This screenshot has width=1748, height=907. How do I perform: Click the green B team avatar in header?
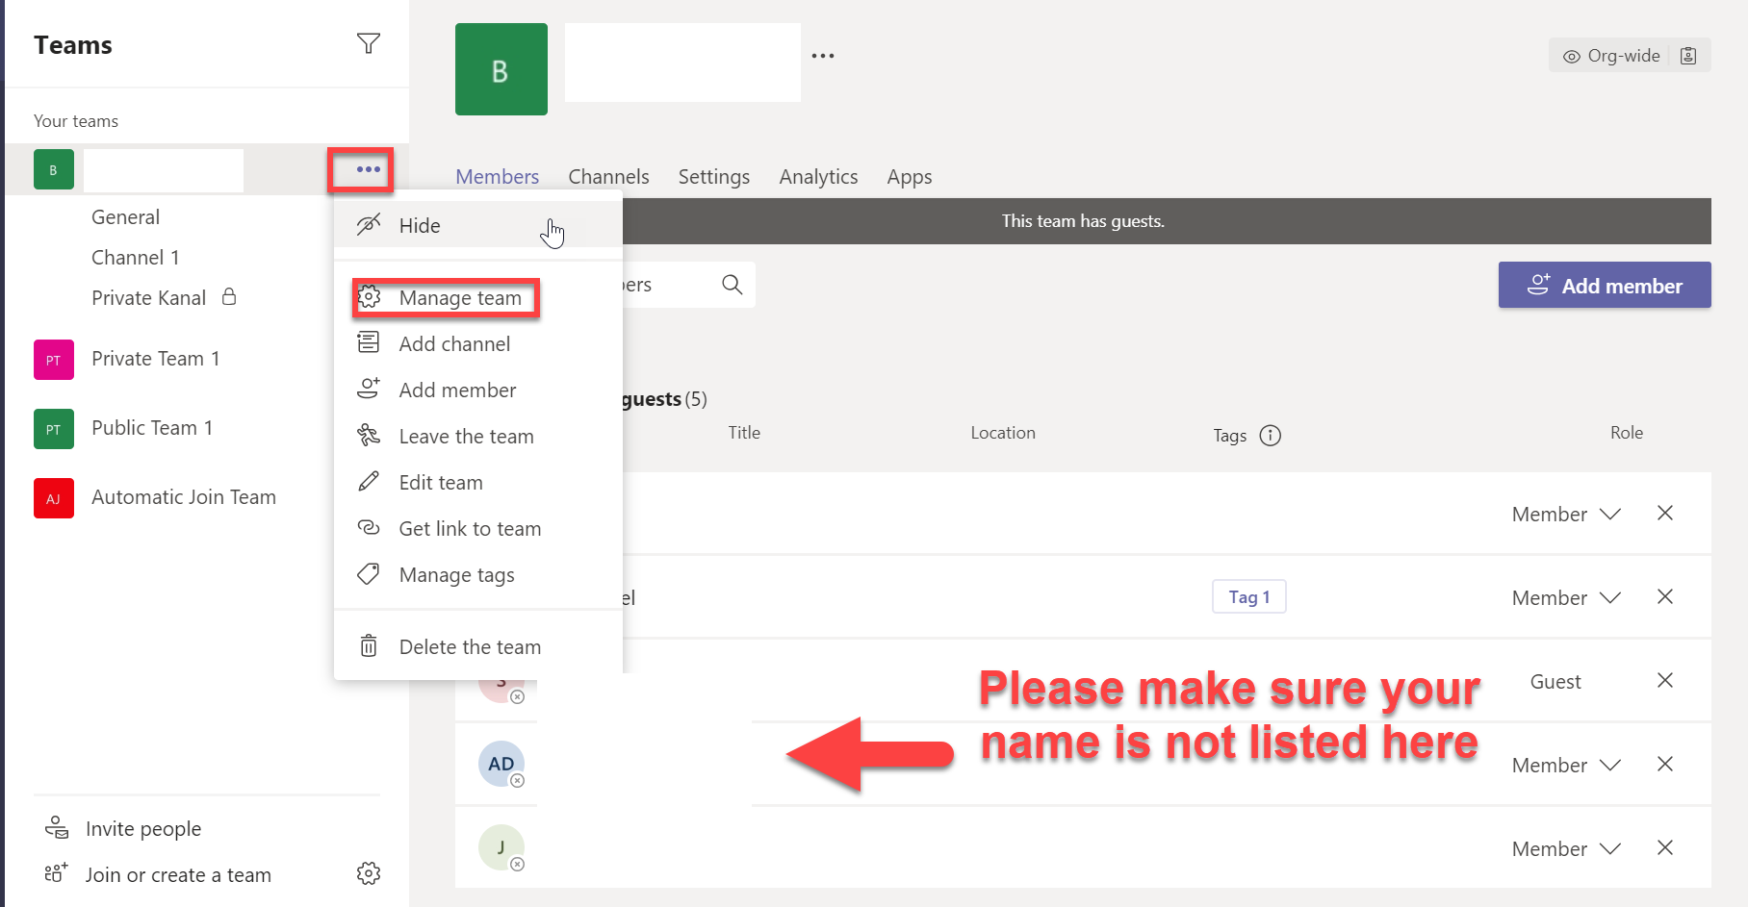pos(501,69)
